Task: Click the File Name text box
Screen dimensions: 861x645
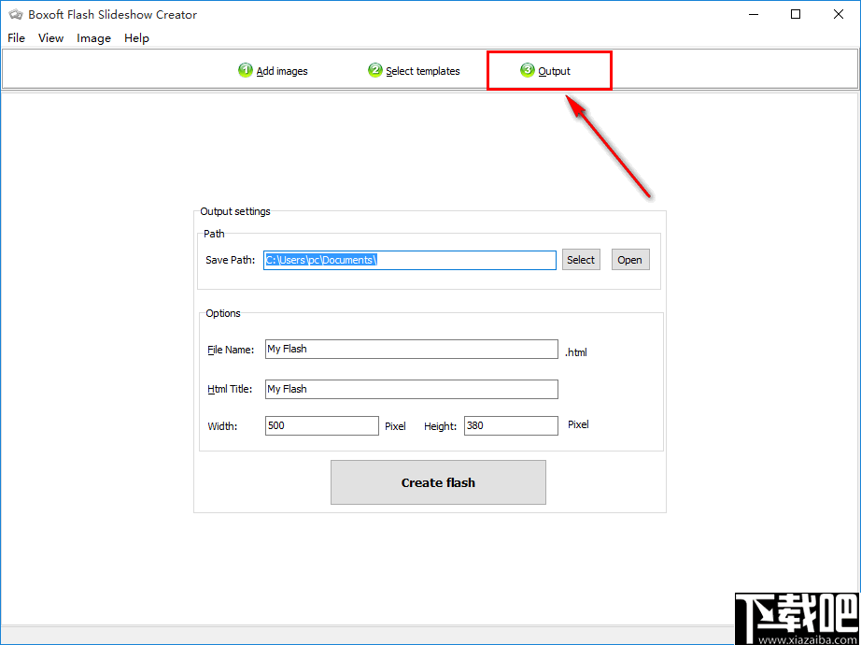Action: pyautogui.click(x=411, y=349)
